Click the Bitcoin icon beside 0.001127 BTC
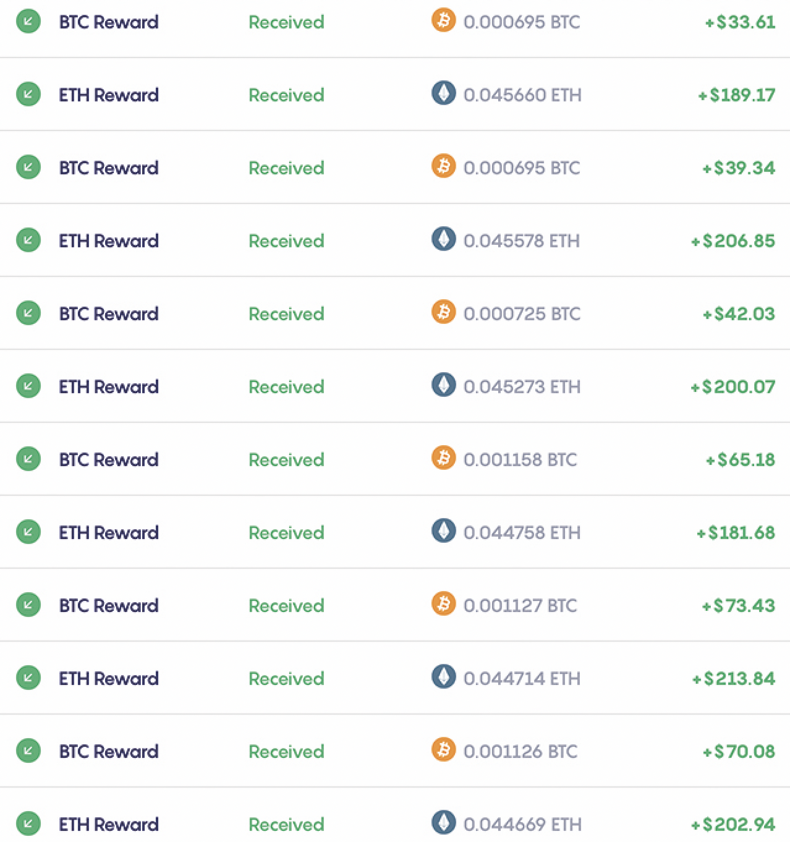 click(x=443, y=603)
